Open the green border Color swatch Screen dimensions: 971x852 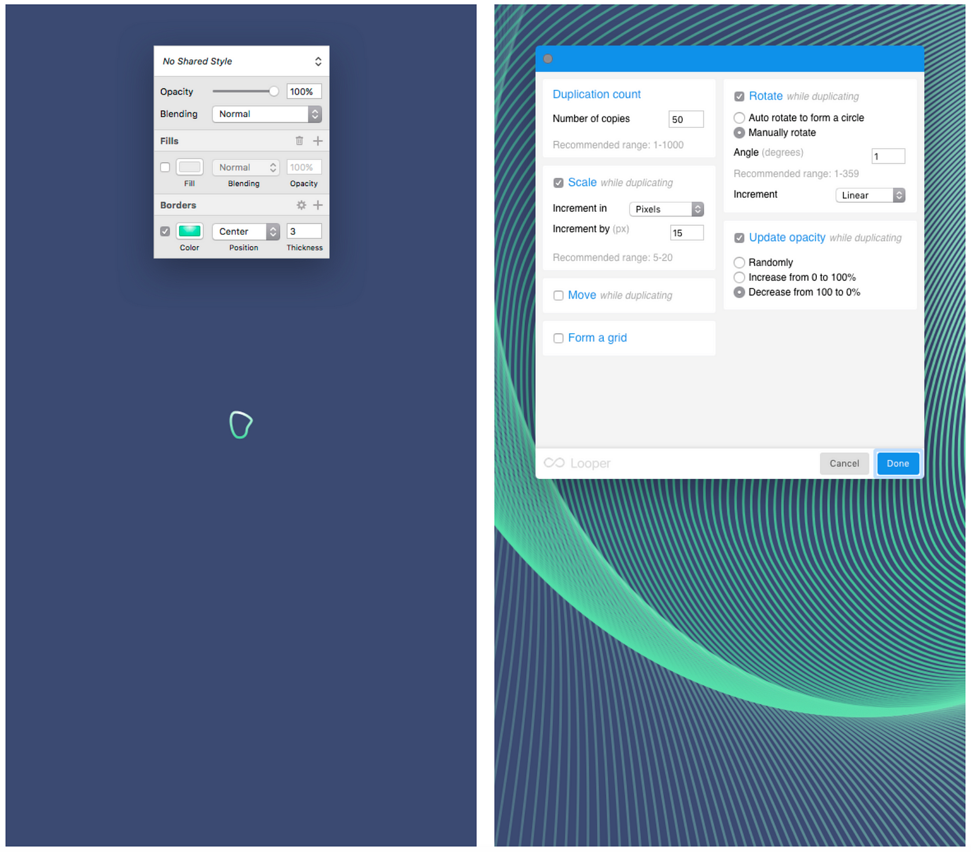189,231
